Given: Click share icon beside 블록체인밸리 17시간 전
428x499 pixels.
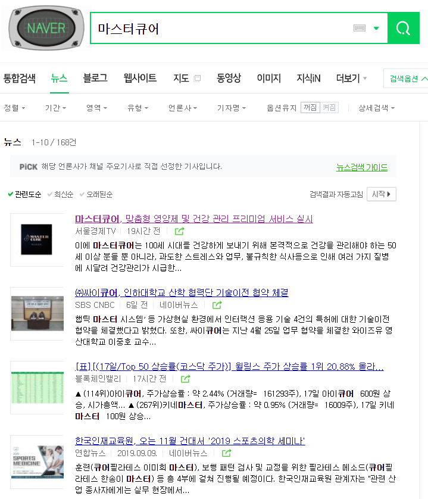Looking at the screenshot, I should [185, 379].
